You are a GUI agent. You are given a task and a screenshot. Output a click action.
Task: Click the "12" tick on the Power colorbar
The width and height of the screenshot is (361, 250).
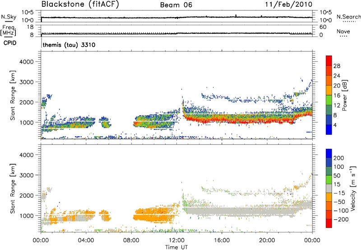[337, 106]
